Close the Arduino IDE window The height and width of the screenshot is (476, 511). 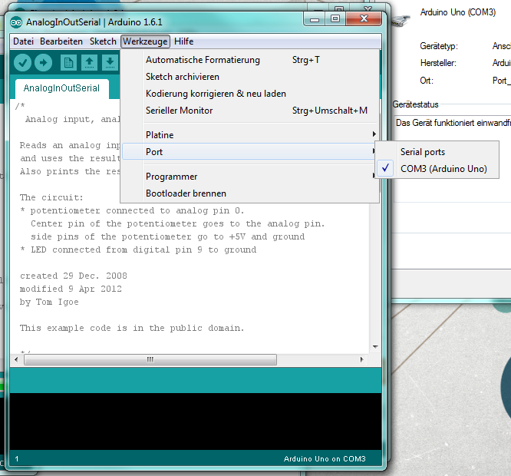coord(364,19)
